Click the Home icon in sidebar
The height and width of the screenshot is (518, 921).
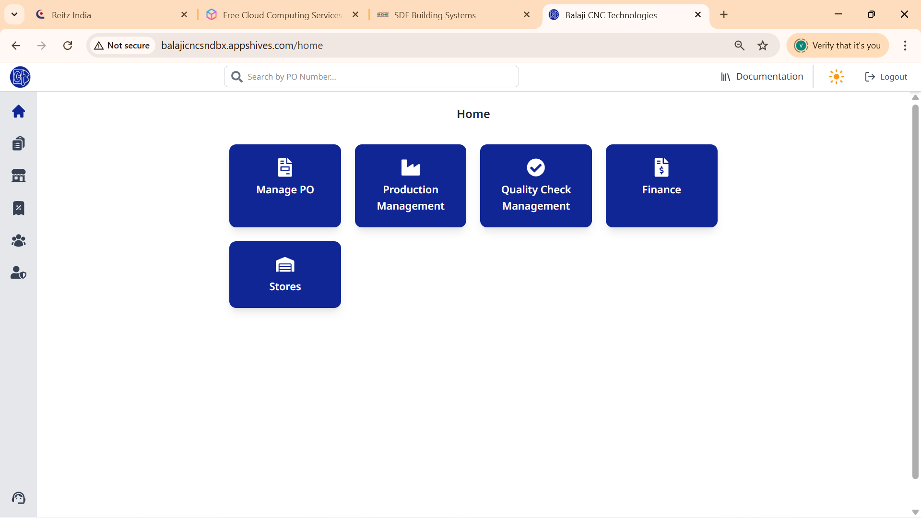coord(18,111)
